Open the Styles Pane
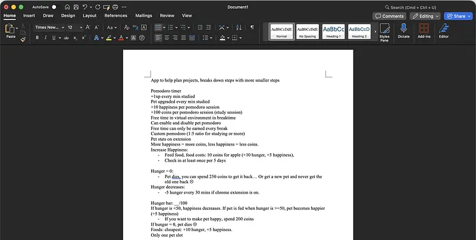The width and height of the screenshot is (476, 240). 384,31
